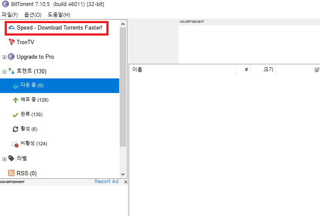
Task: Open the 도움말(H) menu
Action: click(x=59, y=15)
